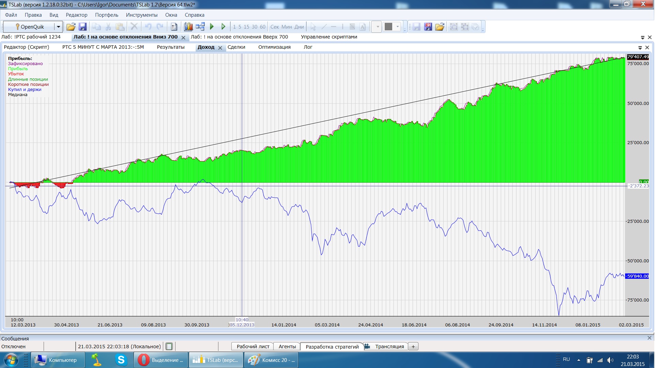Click the open file folder icon
The image size is (658, 368).
[x=71, y=27]
